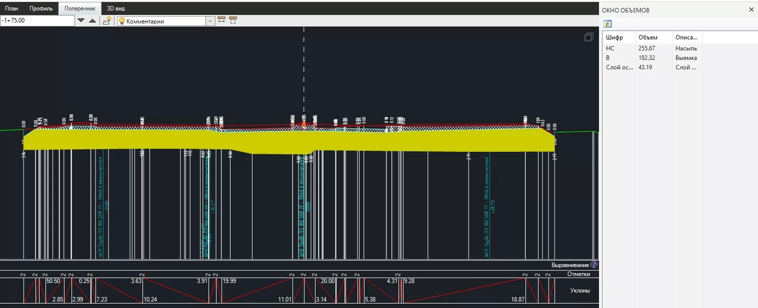This screenshot has height=308, width=758.
Task: Switch to the План tab
Action: (x=11, y=8)
